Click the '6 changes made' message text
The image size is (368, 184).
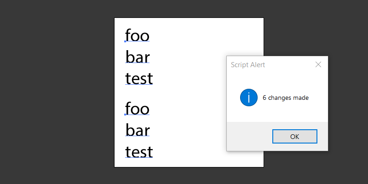click(285, 98)
